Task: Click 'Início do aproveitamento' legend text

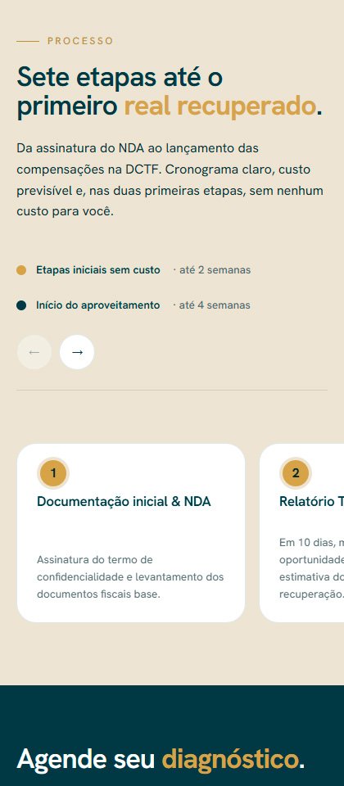Action: [x=97, y=305]
